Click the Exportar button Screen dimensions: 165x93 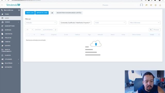point(38,30)
